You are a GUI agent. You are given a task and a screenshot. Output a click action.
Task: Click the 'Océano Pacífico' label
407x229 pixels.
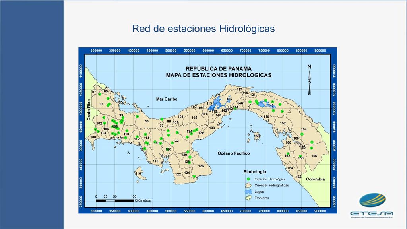tap(234, 153)
